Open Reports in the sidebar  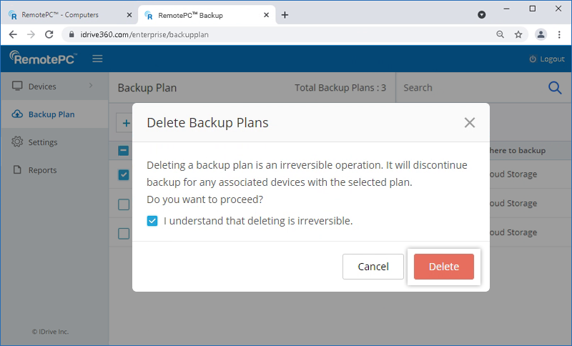42,170
